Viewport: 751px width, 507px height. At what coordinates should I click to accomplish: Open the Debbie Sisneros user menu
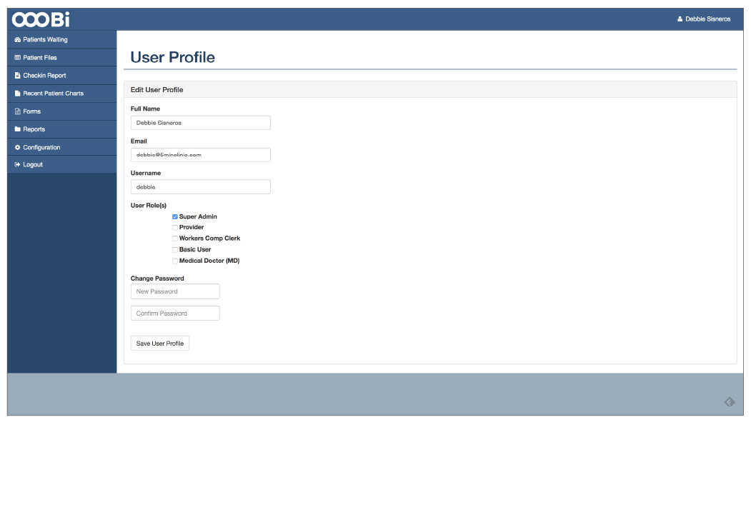click(x=704, y=19)
